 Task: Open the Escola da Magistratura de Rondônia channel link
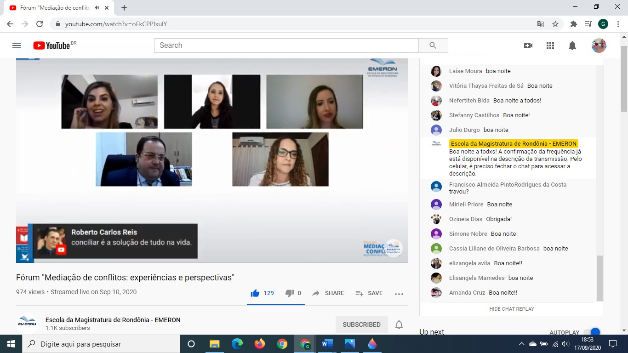click(x=113, y=320)
